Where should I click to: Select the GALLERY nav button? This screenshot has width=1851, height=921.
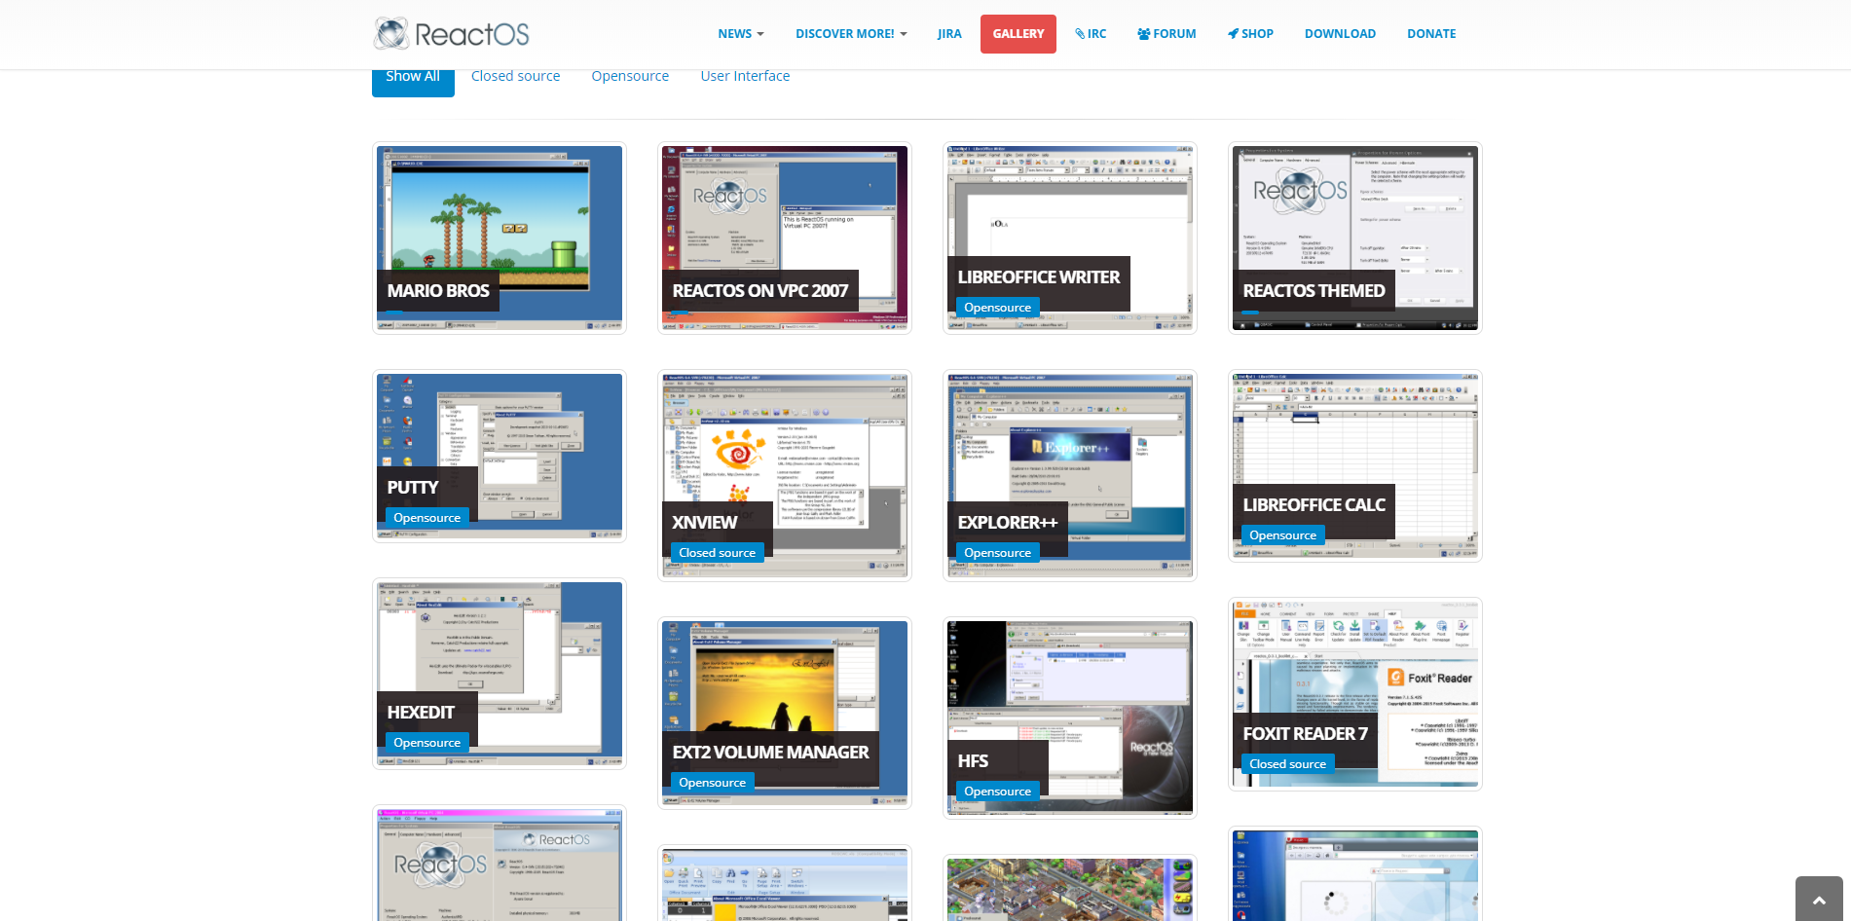point(1018,34)
